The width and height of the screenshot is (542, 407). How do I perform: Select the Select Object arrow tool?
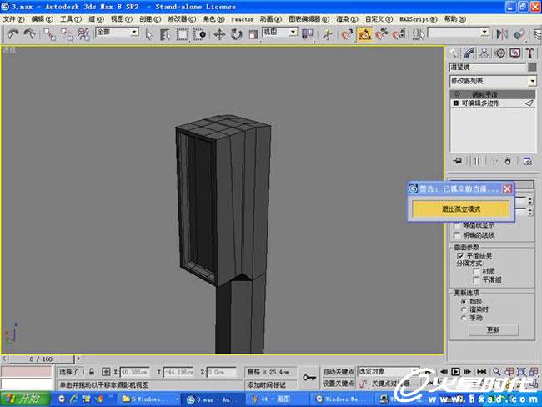[148, 34]
